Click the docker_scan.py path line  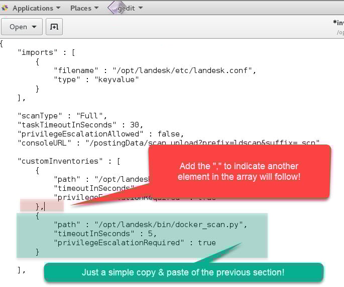[x=151, y=225]
